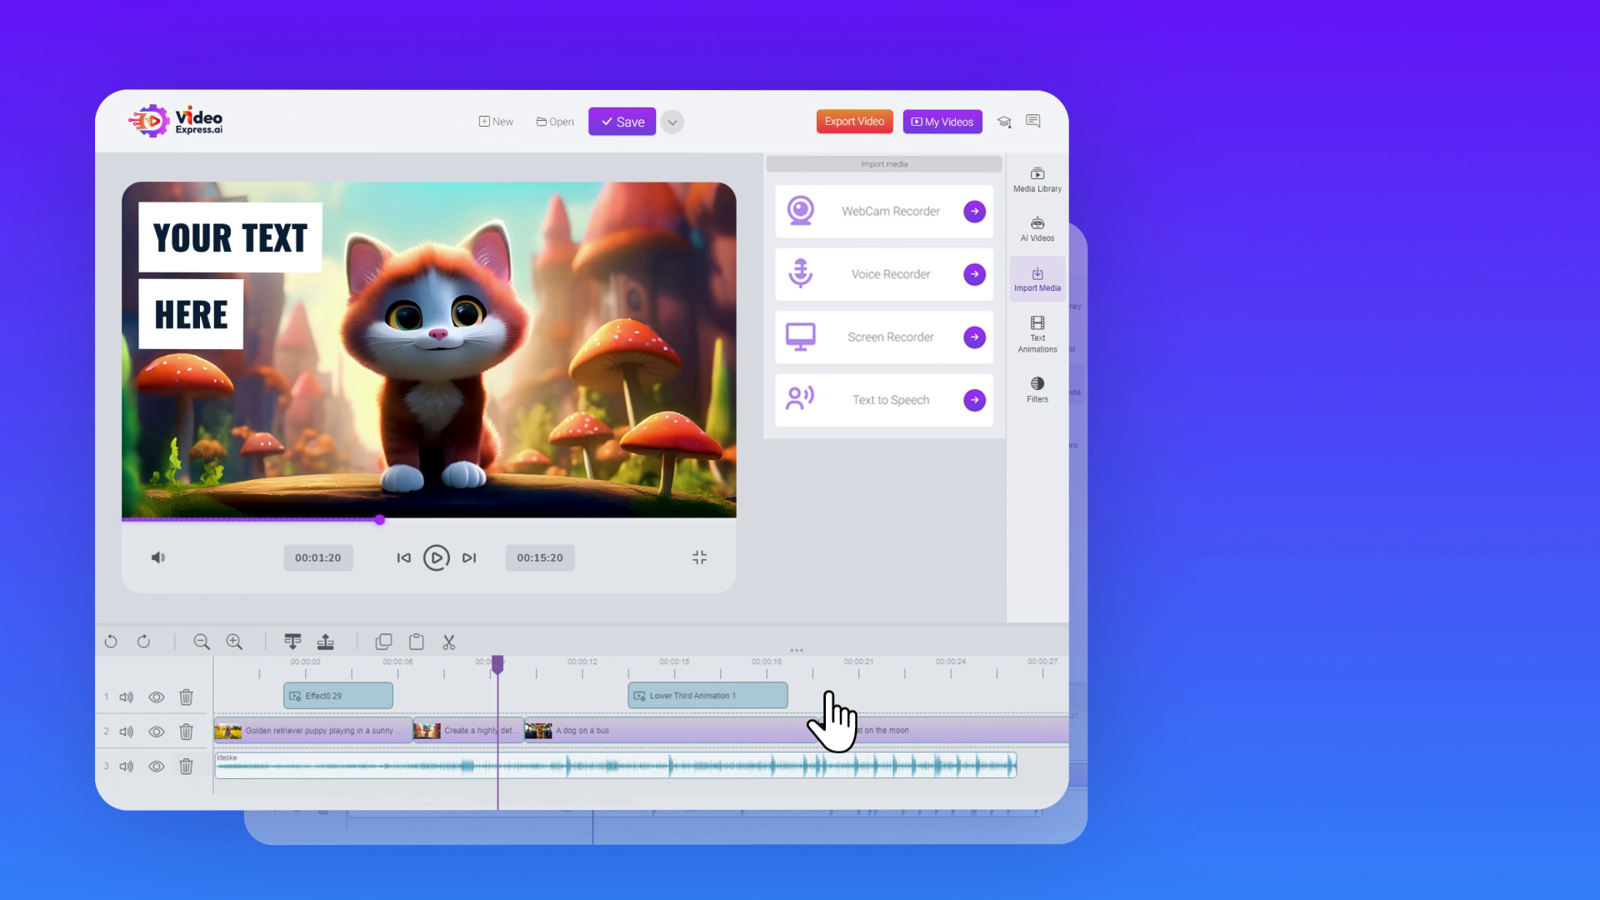
Task: Click the Export Video button
Action: (854, 122)
